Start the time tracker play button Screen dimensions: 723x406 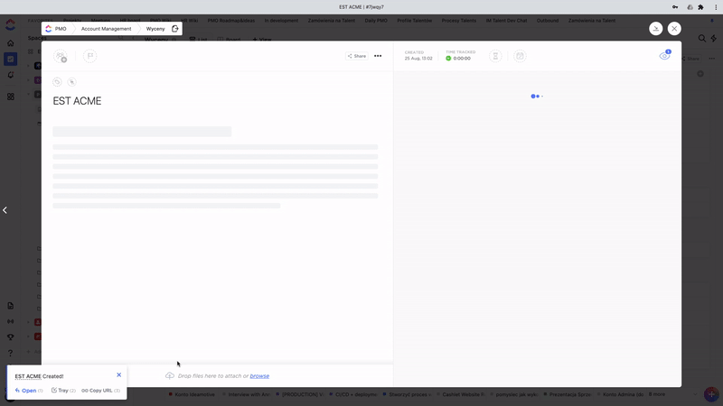coord(448,59)
